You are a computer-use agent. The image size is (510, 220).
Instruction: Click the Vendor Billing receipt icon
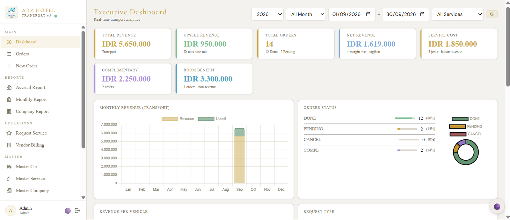(9, 145)
